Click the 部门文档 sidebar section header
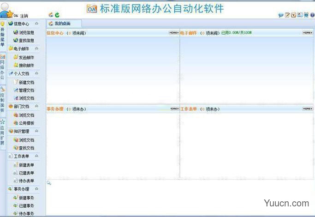 [24, 106]
